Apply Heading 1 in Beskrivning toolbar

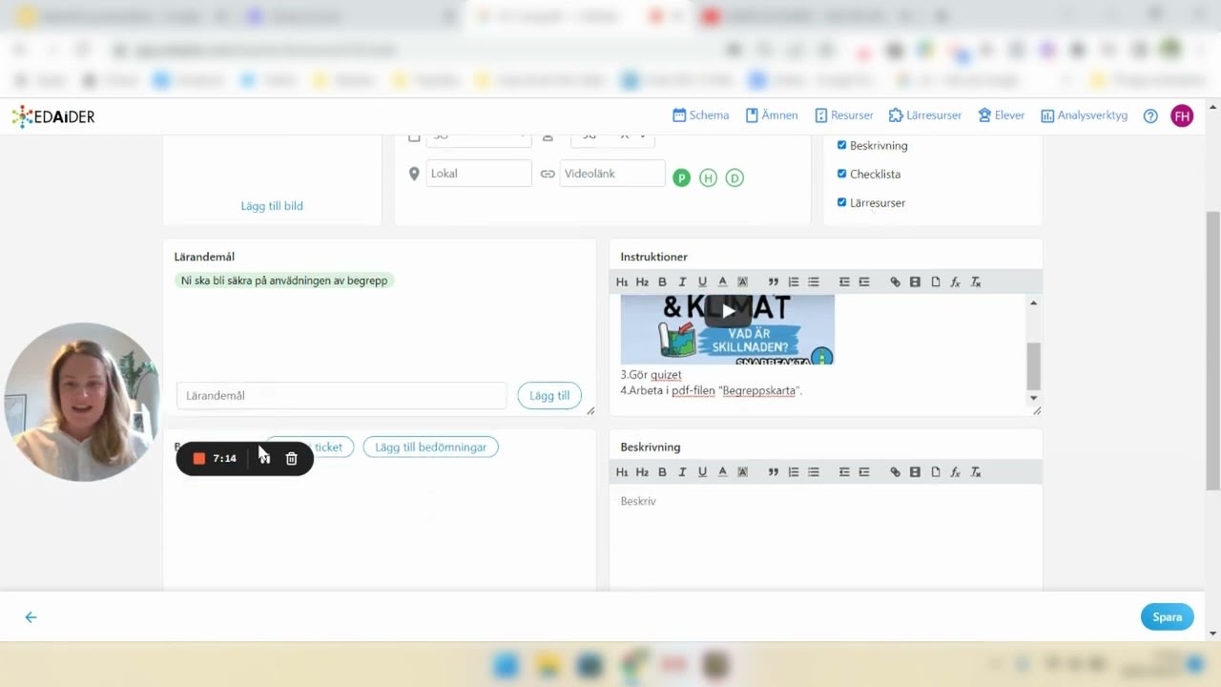coord(622,472)
